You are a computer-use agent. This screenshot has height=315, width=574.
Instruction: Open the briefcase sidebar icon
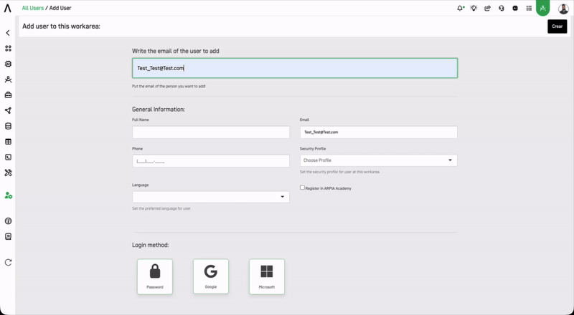8,95
